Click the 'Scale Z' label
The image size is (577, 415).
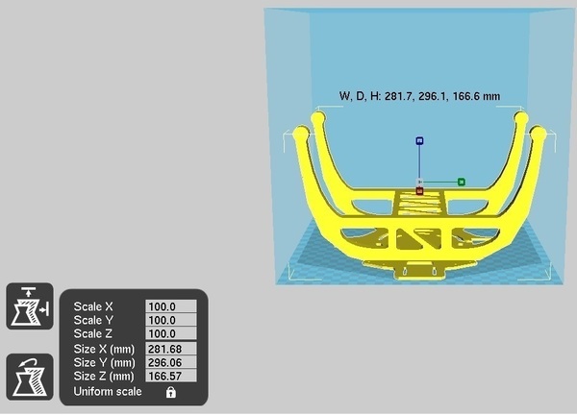click(x=92, y=333)
